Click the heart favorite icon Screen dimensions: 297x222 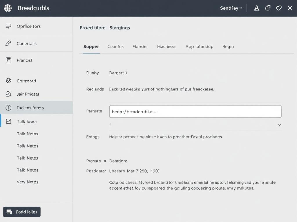(279, 8)
